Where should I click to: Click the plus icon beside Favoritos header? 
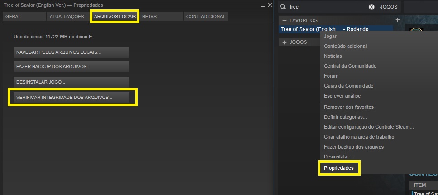(x=397, y=20)
